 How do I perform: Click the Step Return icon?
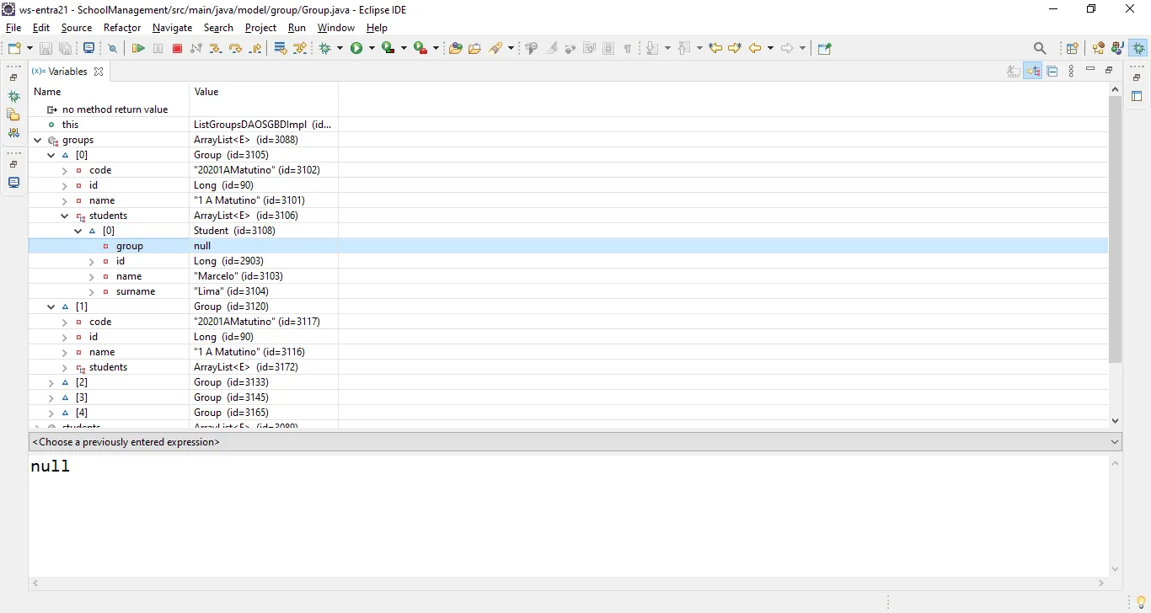coord(255,48)
